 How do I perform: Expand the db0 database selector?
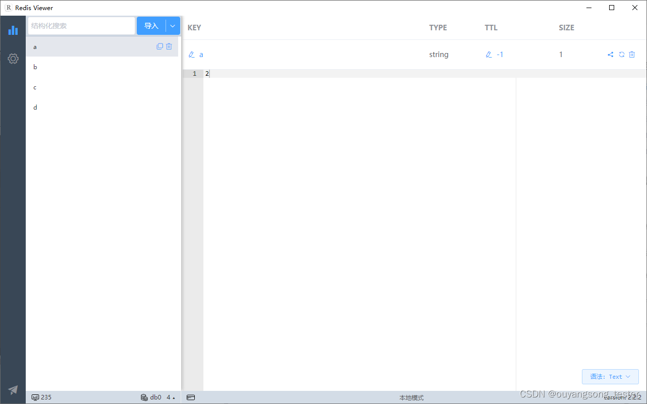pyautogui.click(x=159, y=397)
